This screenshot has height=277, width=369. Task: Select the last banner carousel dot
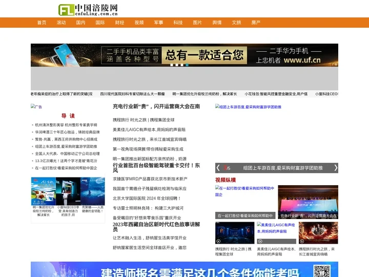187,65
